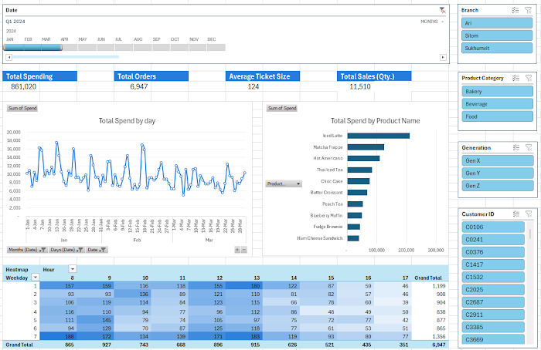Screen dimensions: 541x350
Task: Select the Total Sales value 11,510
Action: coord(360,86)
